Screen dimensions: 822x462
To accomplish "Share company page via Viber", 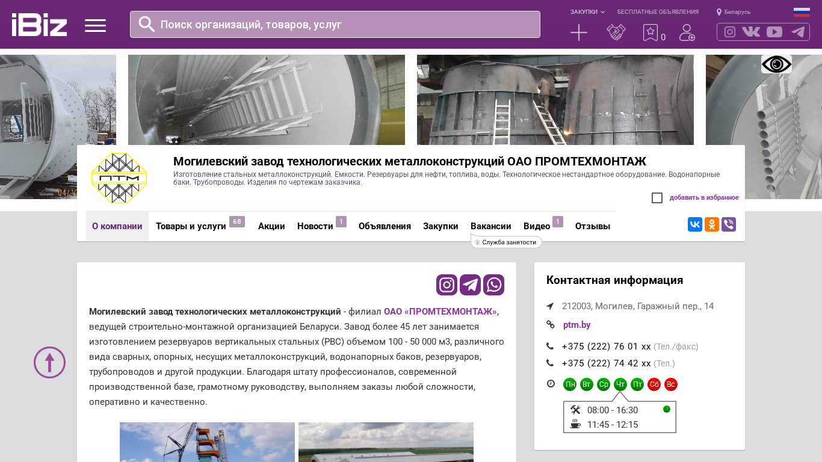I will coord(728,224).
